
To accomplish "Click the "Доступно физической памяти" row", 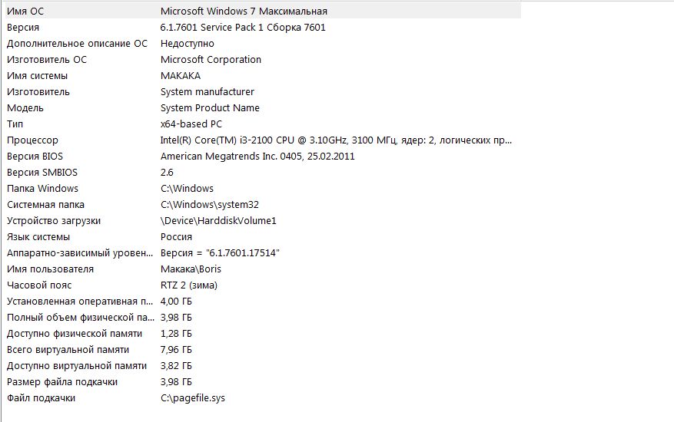I will pyautogui.click(x=75, y=334).
